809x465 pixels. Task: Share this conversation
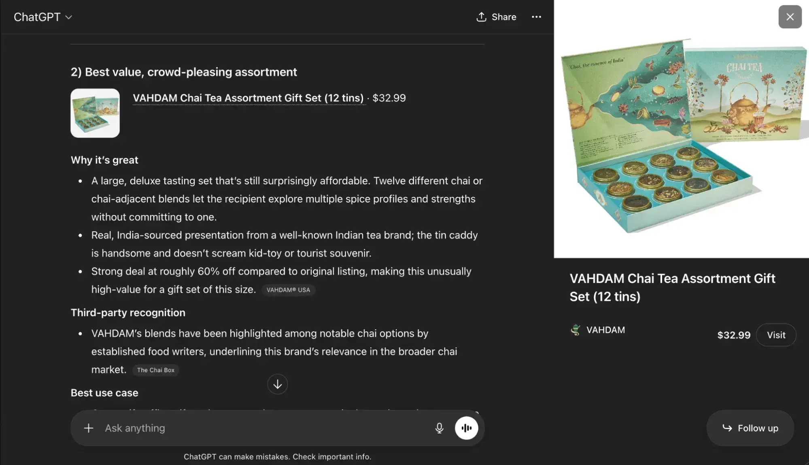496,17
